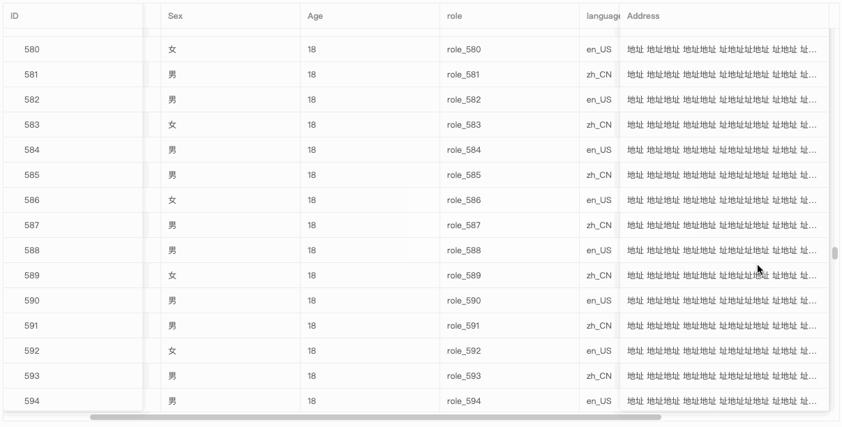Viewport: 842px width, 427px height.
Task: Click the Sex column header
Action: pos(175,16)
